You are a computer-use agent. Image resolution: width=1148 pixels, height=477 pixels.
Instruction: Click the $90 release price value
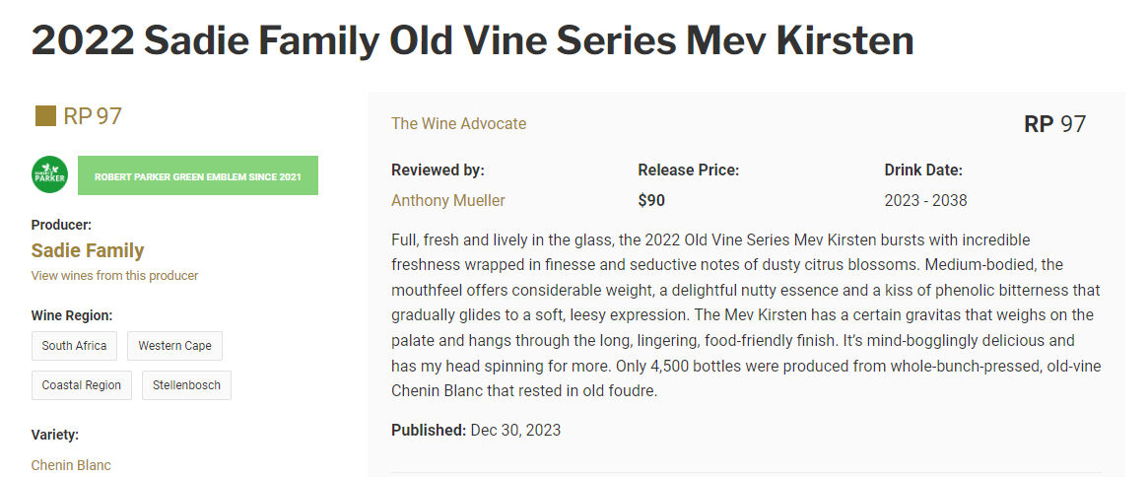pos(651,201)
